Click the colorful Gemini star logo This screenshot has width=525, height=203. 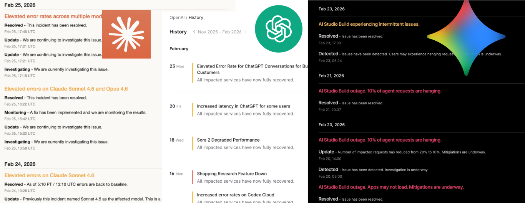pos(466,37)
